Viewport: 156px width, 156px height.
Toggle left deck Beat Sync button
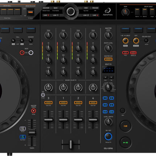pyautogui.click(x=23, y=128)
